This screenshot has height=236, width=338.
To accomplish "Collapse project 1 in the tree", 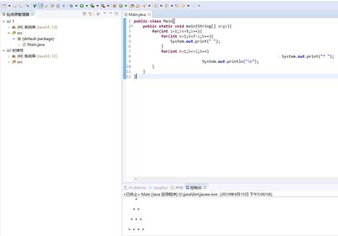I will coord(4,21).
